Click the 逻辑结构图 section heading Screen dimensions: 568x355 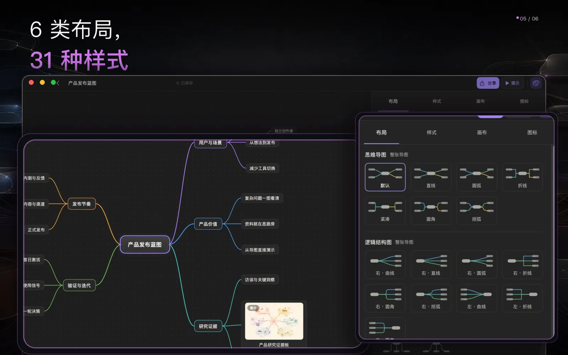coord(378,242)
